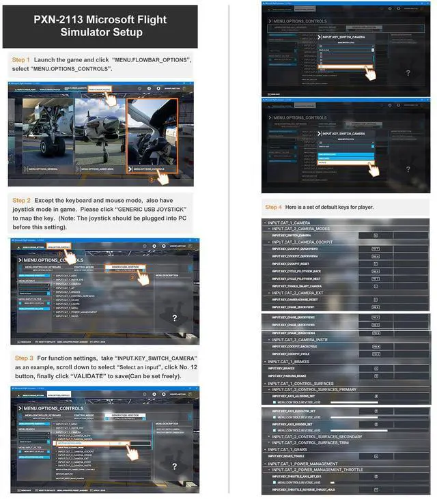Collapse INPUT.CAT_2_POWER_MANAGEMENT_THROTTLE
The height and width of the screenshot is (499, 437).
(269, 470)
